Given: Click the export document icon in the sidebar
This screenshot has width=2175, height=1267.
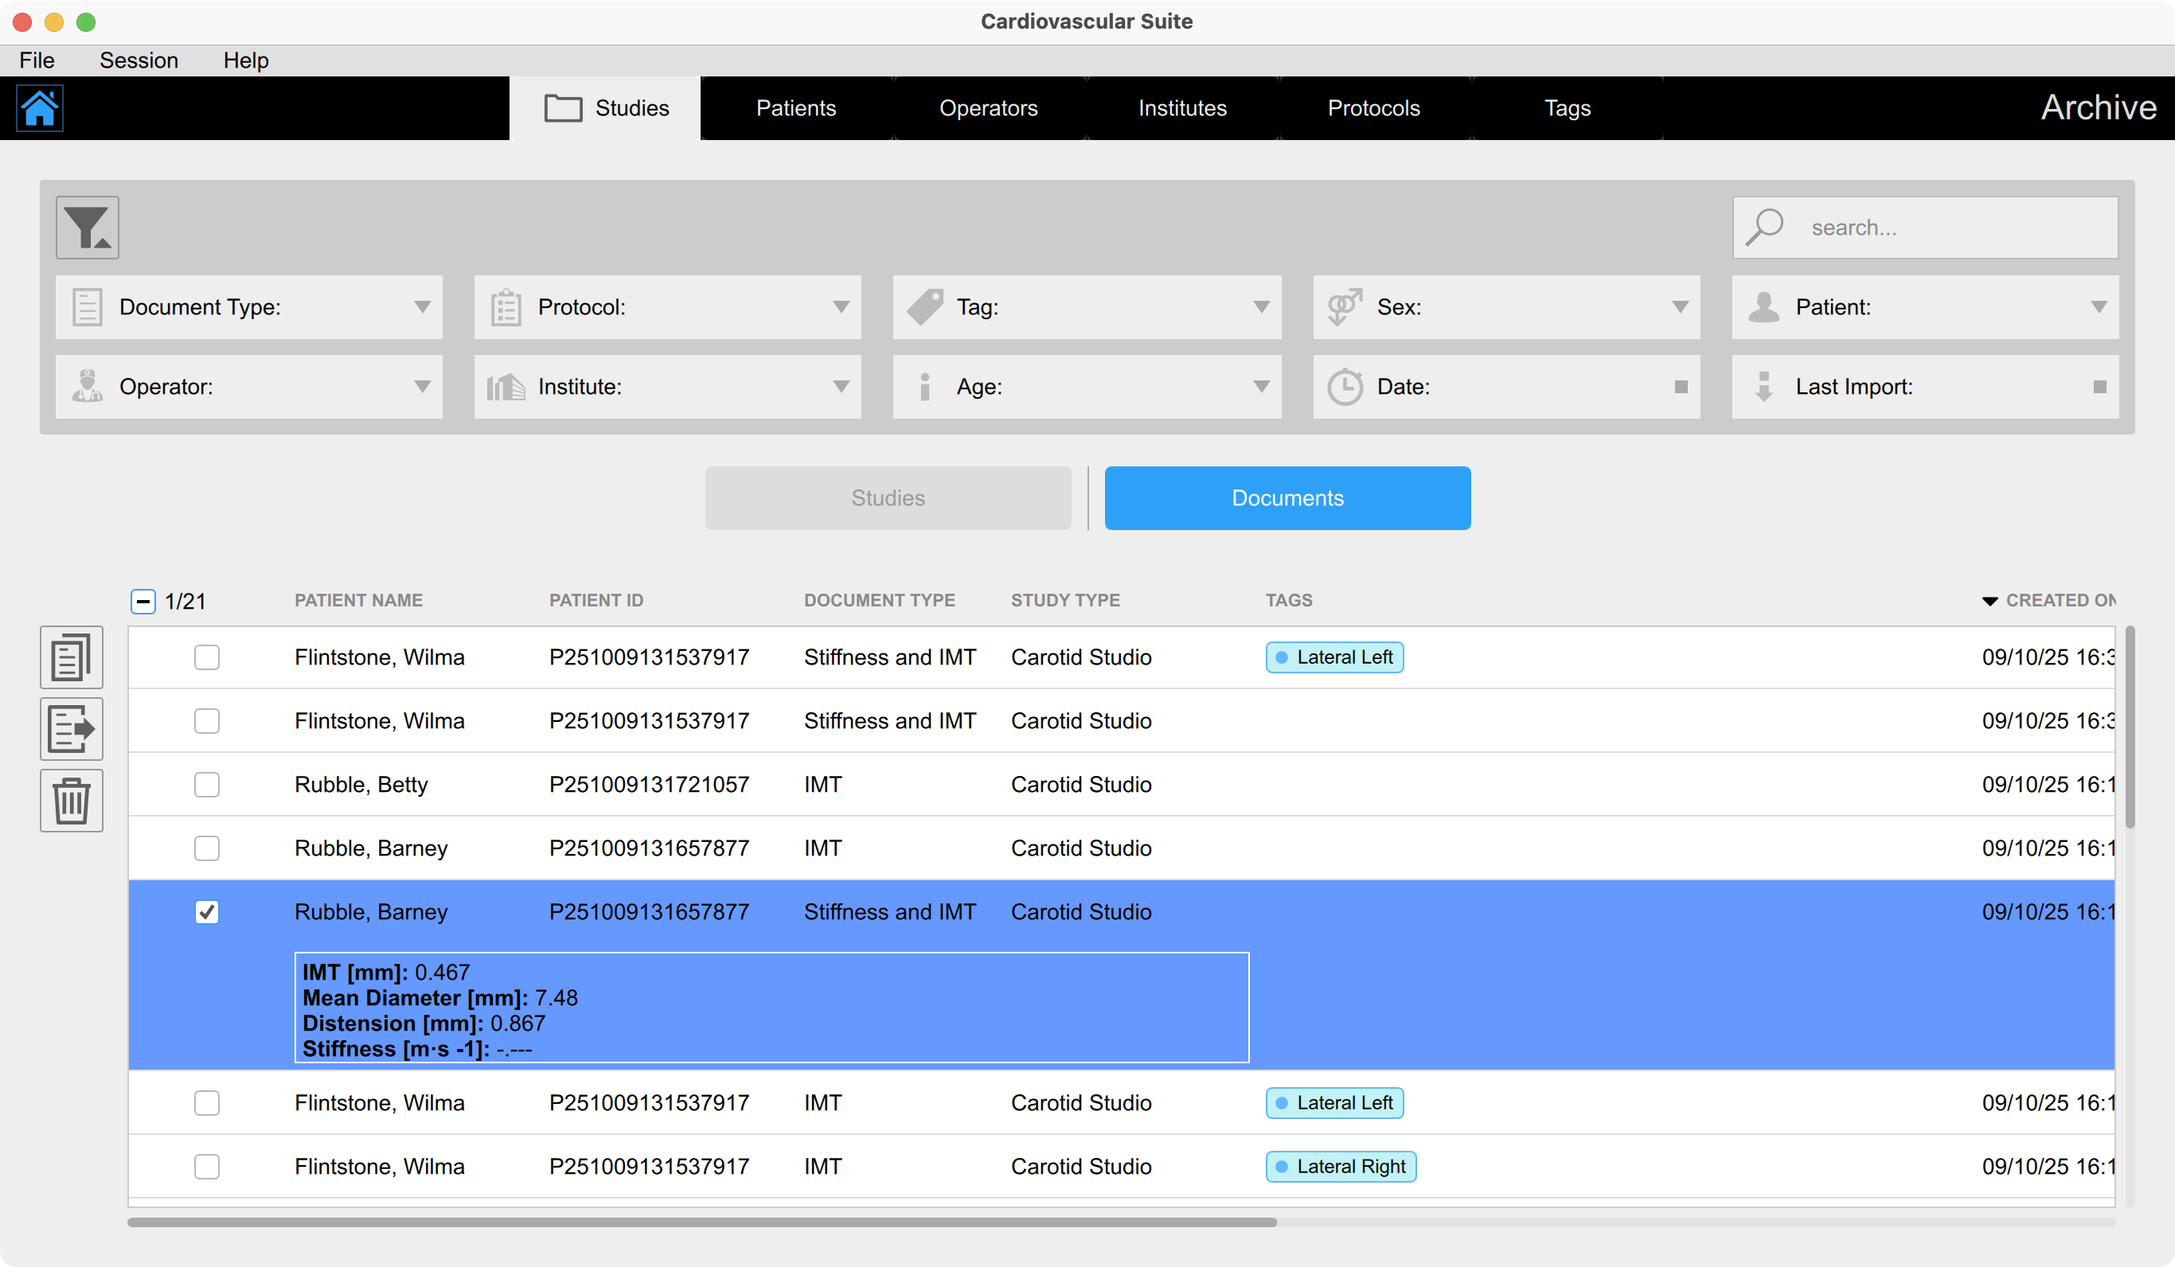Looking at the screenshot, I should [x=71, y=728].
